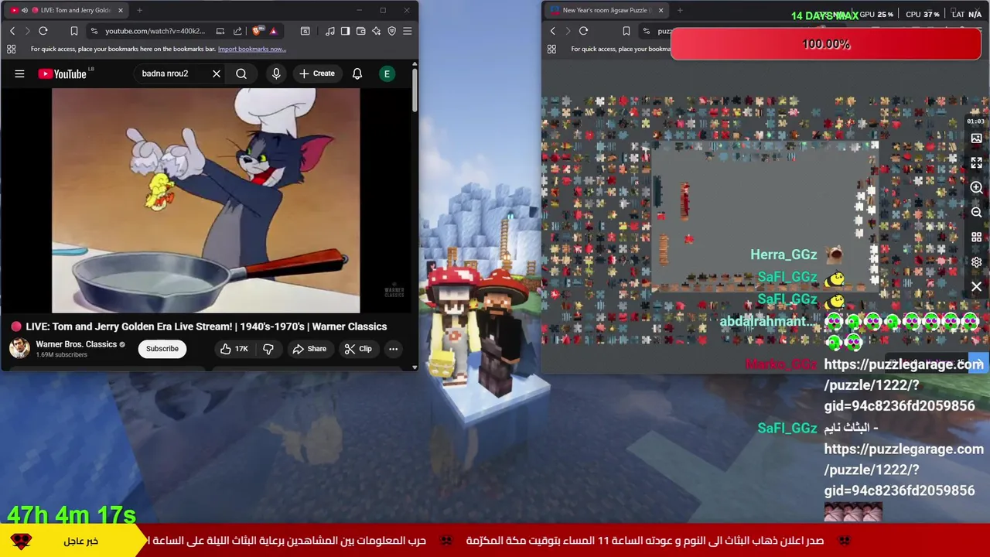This screenshot has height=557, width=990.
Task: Open the 'E' account avatar menu
Action: (387, 73)
